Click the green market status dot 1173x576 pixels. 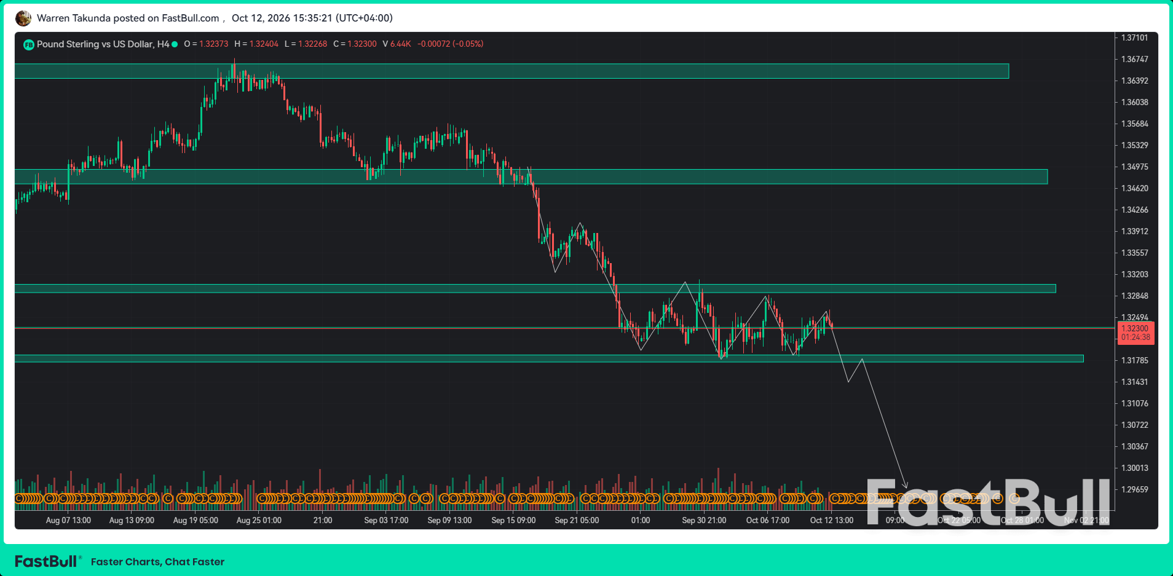pos(175,44)
